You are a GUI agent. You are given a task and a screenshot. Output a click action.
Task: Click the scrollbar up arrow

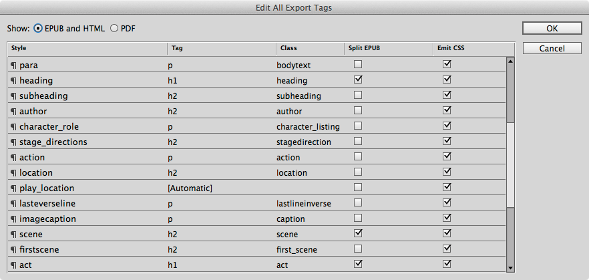click(510, 61)
